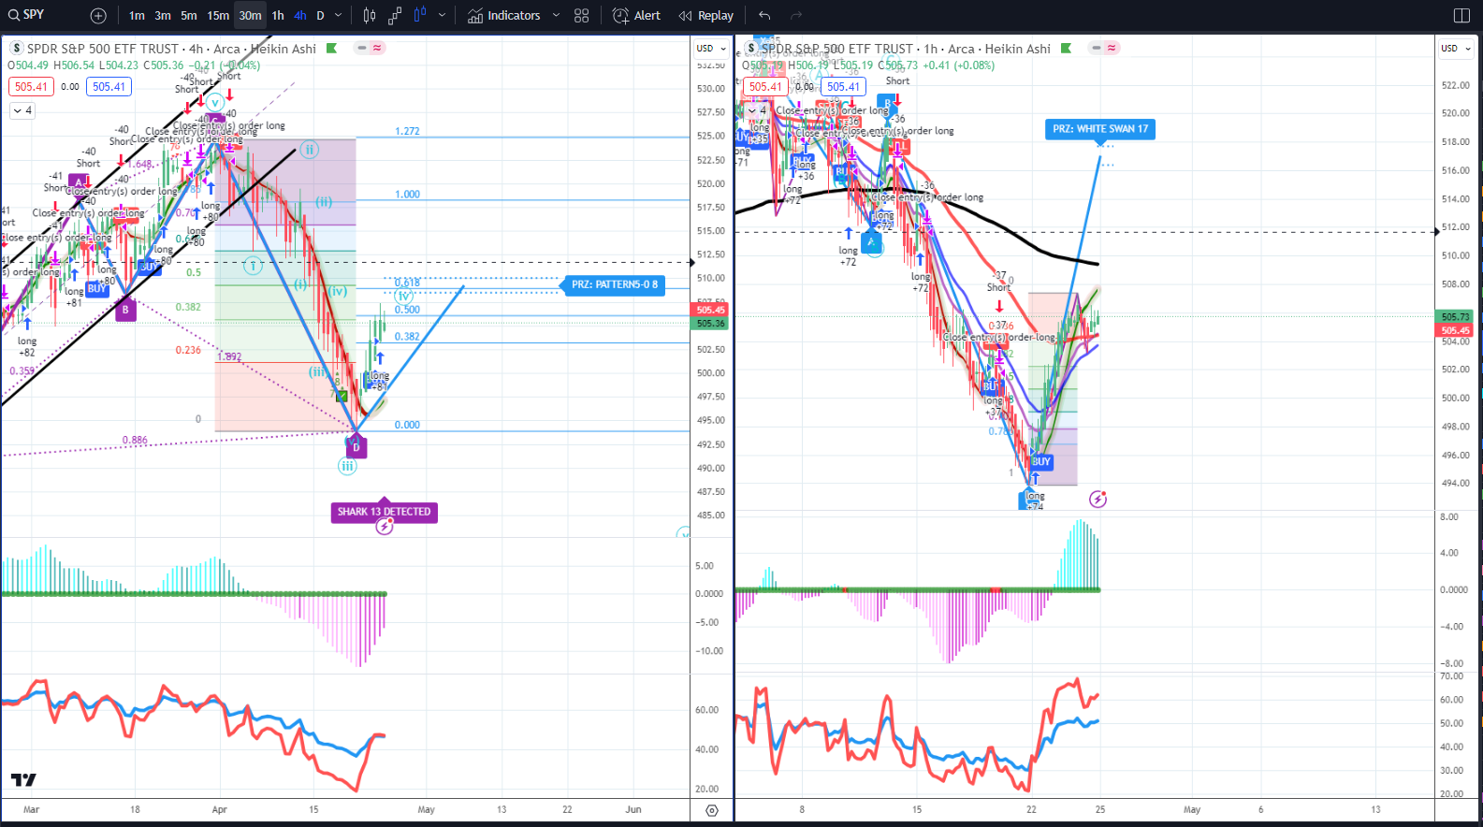Open the Indicators dialog

(x=504, y=15)
